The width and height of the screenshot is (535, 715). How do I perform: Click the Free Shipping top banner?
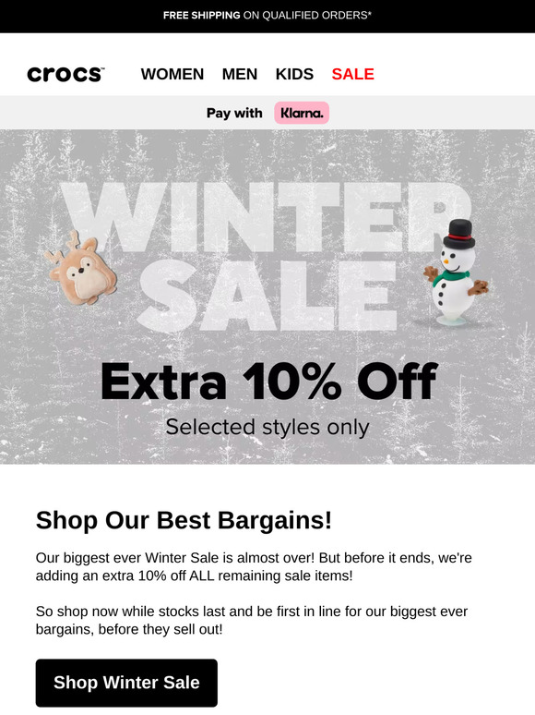[267, 16]
